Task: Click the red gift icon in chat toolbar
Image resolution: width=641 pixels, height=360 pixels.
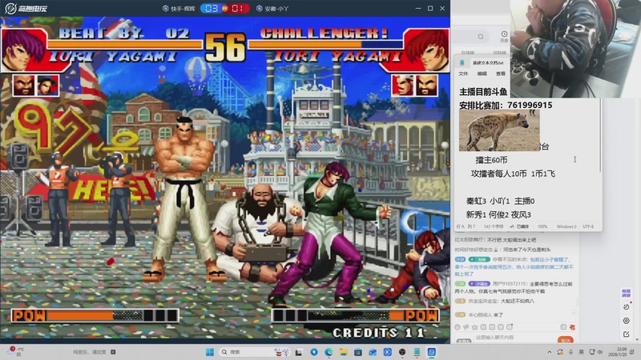Action: (x=572, y=327)
